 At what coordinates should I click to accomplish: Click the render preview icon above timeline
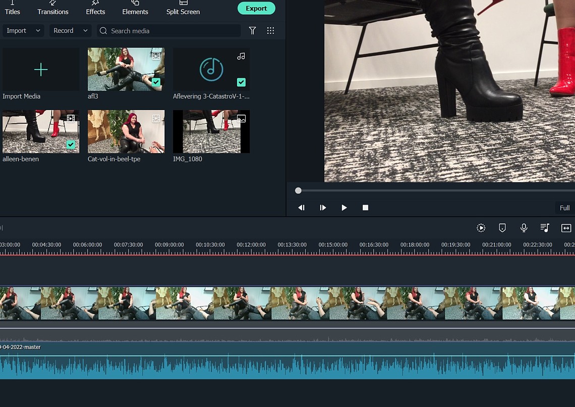pos(481,228)
